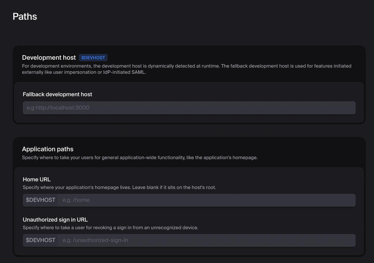Select the $DEVHOST prefix in the Home URL field
The image size is (374, 263).
[41, 200]
